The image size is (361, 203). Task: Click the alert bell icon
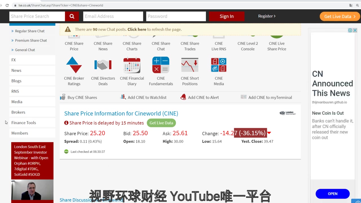pyautogui.click(x=183, y=97)
